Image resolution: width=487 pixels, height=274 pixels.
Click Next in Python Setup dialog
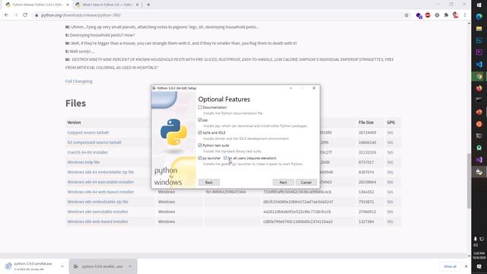click(283, 183)
